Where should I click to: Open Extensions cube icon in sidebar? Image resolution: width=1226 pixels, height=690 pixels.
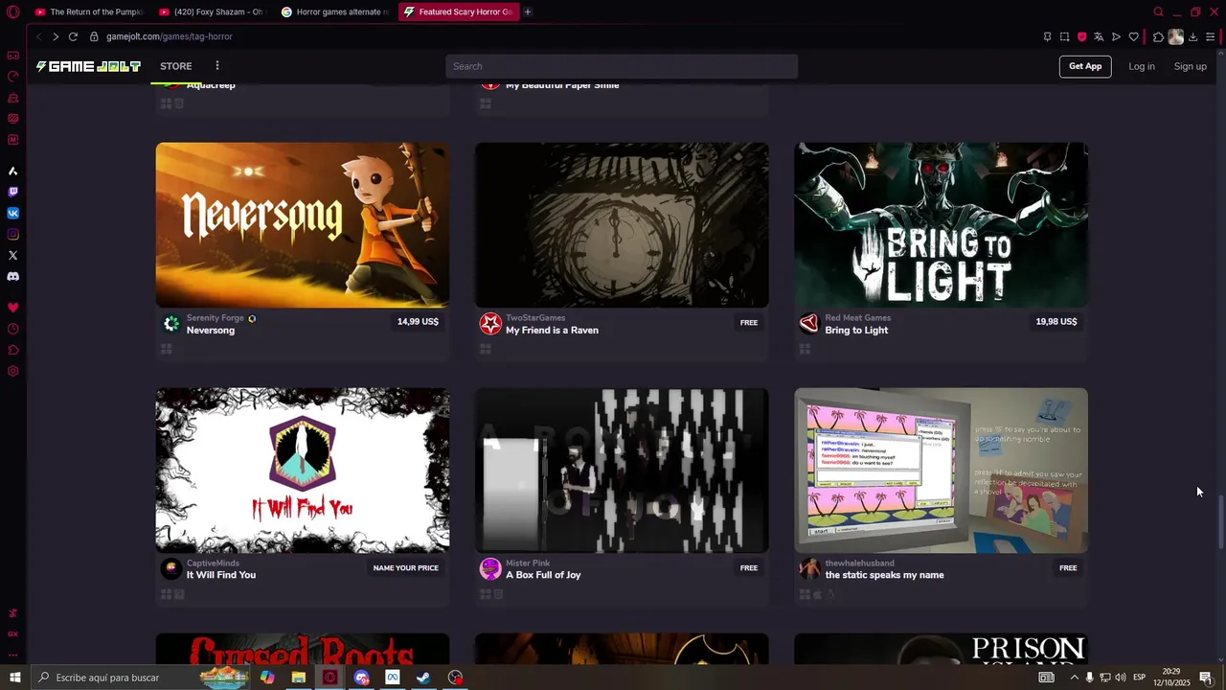(x=12, y=350)
